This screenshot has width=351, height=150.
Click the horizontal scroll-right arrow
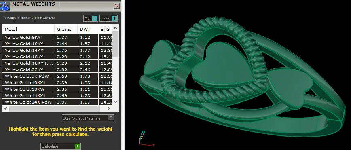click(108, 108)
